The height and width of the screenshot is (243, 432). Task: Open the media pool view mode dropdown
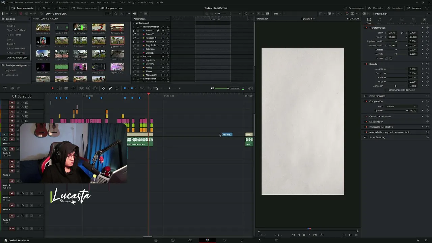tap(107, 13)
